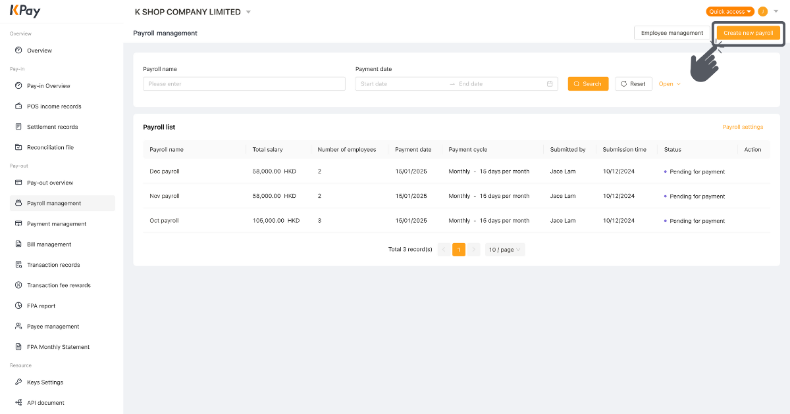Expand the Quick access dropdown

pyautogui.click(x=729, y=11)
